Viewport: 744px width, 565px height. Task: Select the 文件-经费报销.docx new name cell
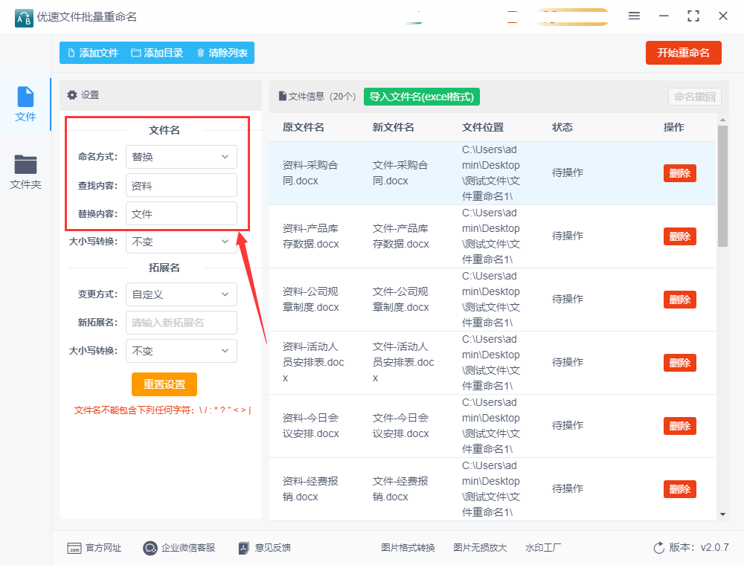(x=400, y=488)
